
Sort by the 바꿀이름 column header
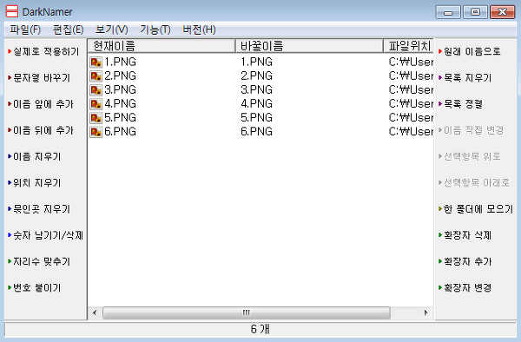click(x=309, y=46)
